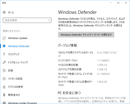130x104 pixels.
Task: Click the Home gear icon
Action: 4,12
